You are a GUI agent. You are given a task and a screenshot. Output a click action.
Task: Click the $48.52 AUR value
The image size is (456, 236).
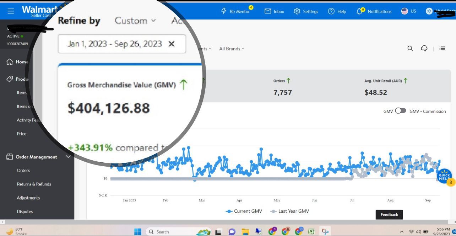tap(375, 92)
